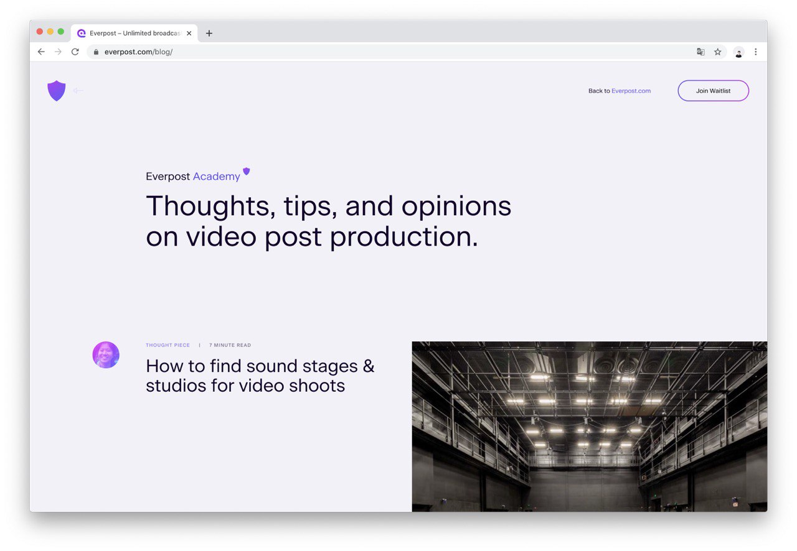
Task: Click the browser forward arrow
Action: coord(58,52)
